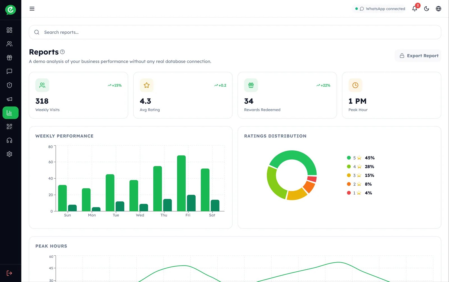This screenshot has width=449, height=282.
Task: Open the QR code icon in sidebar
Action: pyautogui.click(x=9, y=126)
